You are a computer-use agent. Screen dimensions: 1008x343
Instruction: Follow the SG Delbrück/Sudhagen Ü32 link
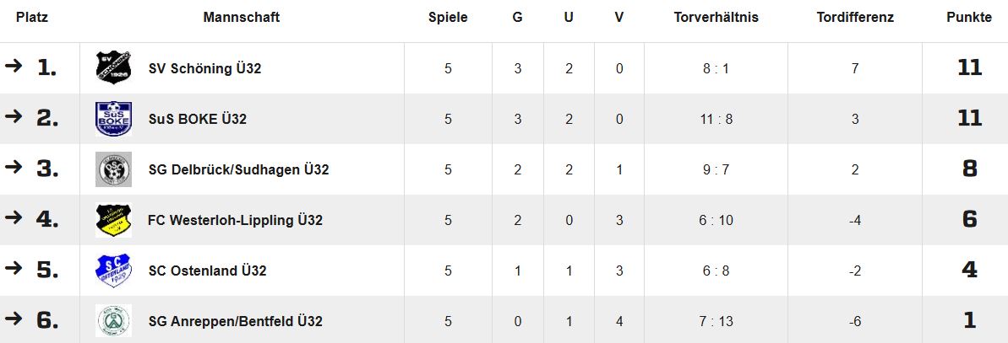pos(238,169)
